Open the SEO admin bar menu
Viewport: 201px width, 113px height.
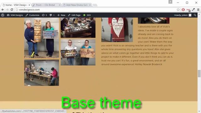tap(87, 15)
